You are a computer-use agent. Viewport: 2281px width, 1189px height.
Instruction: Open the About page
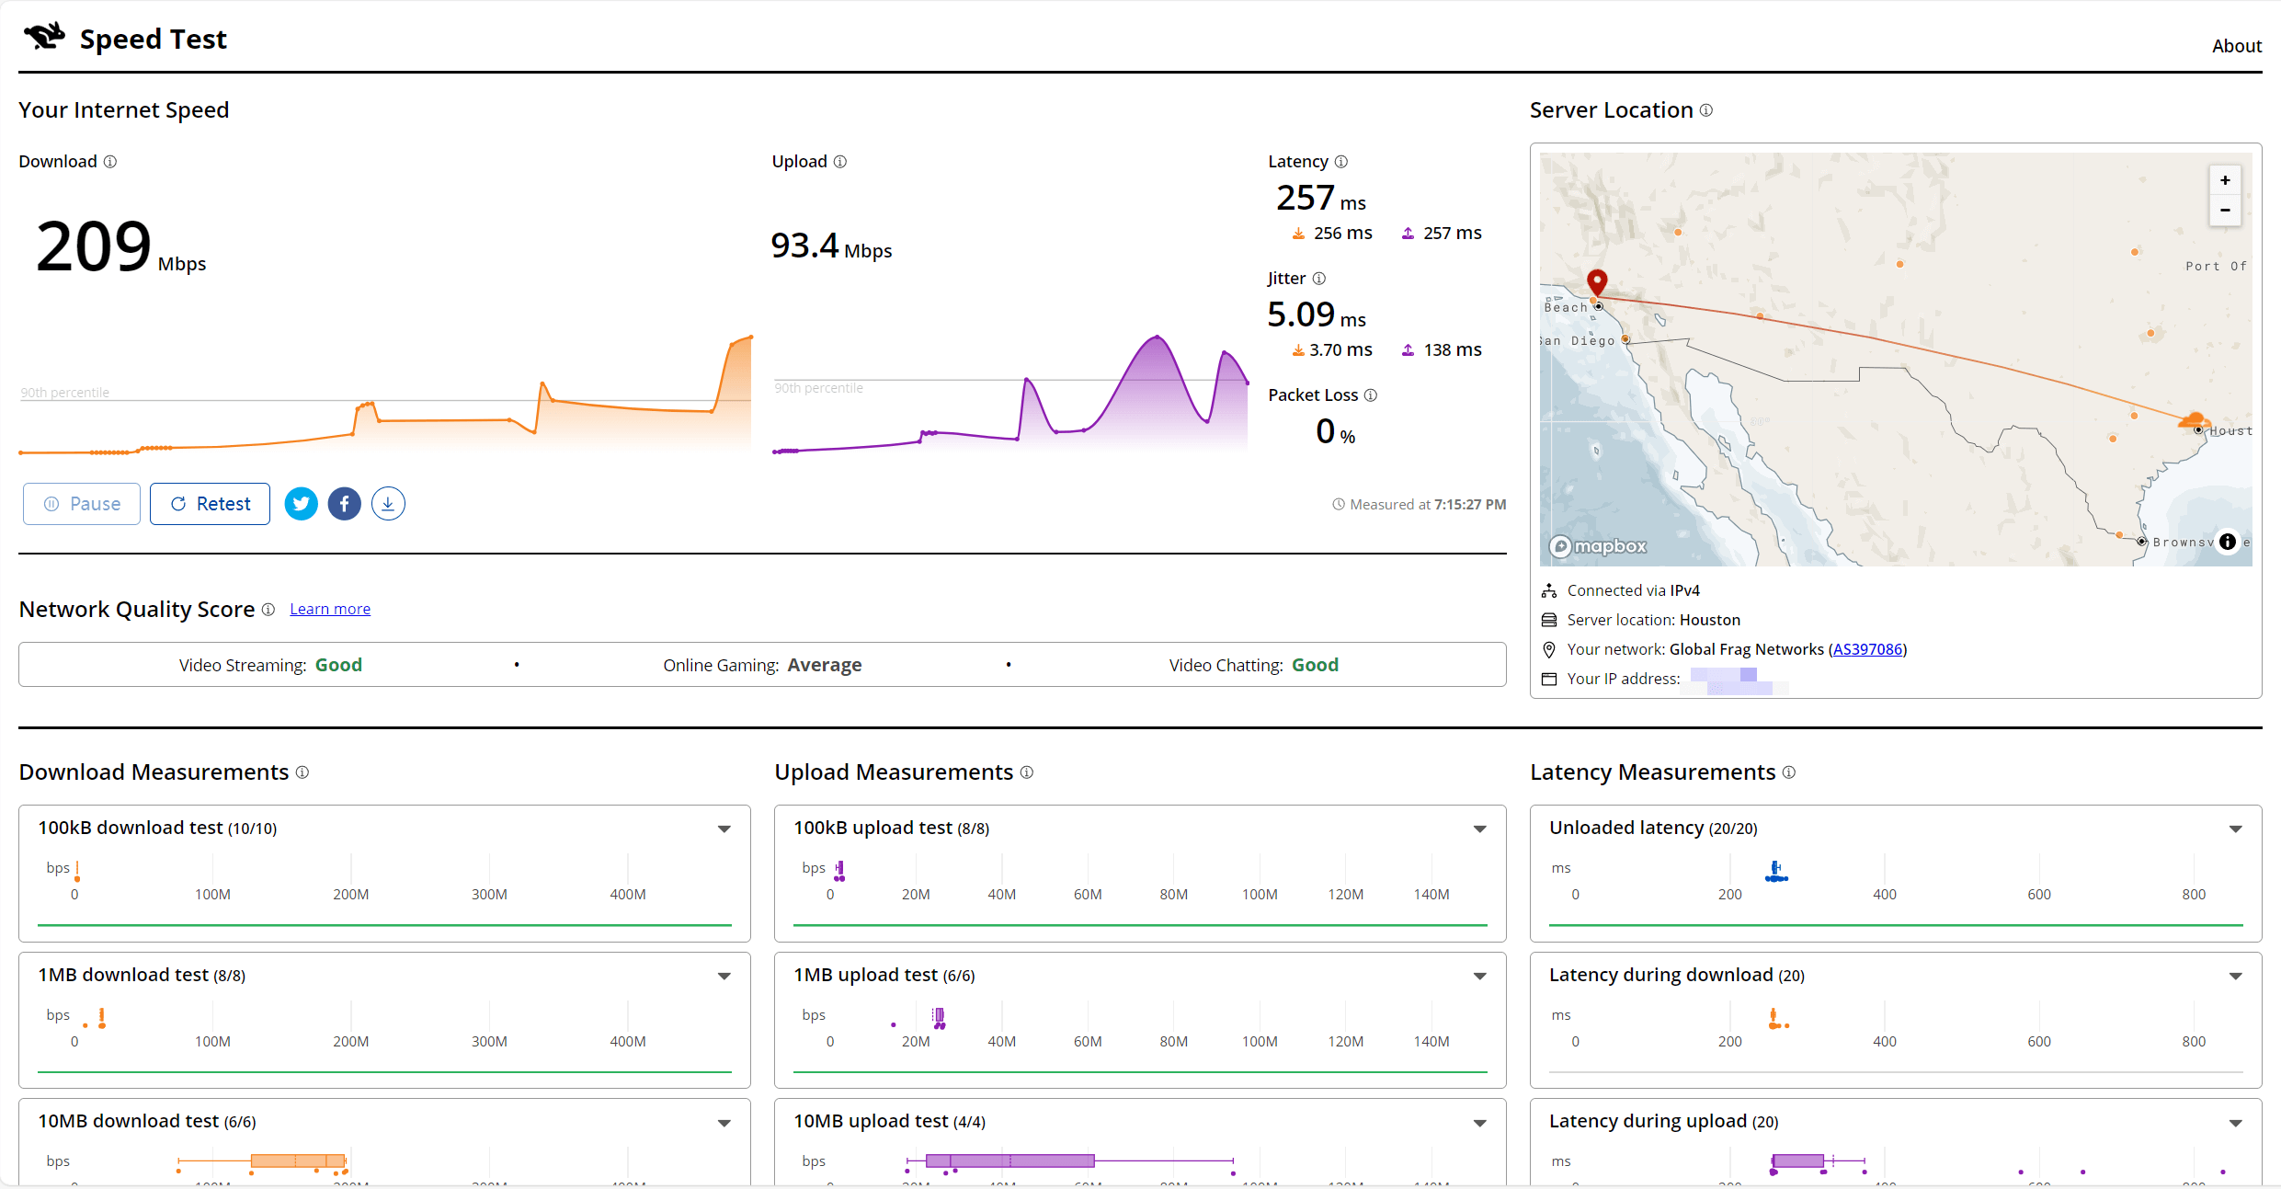tap(2236, 46)
